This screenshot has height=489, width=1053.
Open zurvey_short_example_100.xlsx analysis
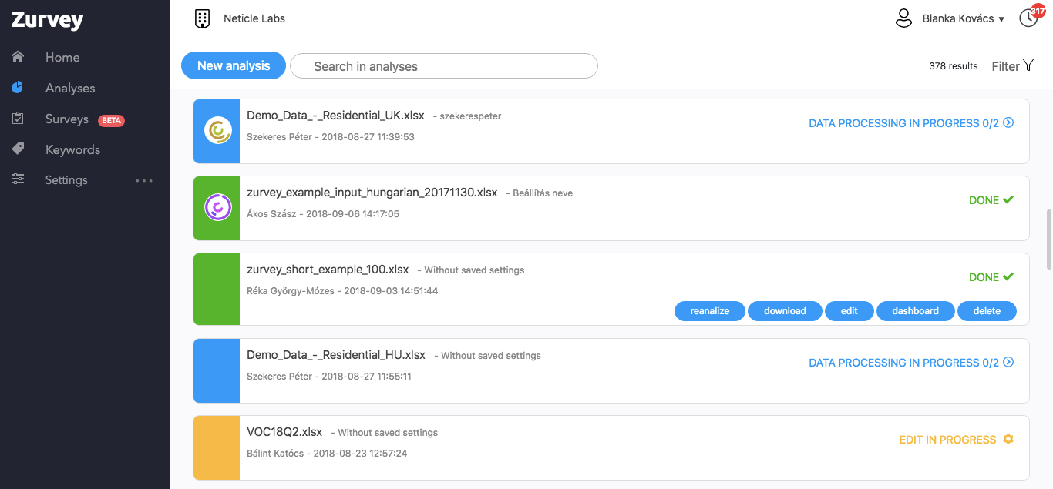pos(328,270)
